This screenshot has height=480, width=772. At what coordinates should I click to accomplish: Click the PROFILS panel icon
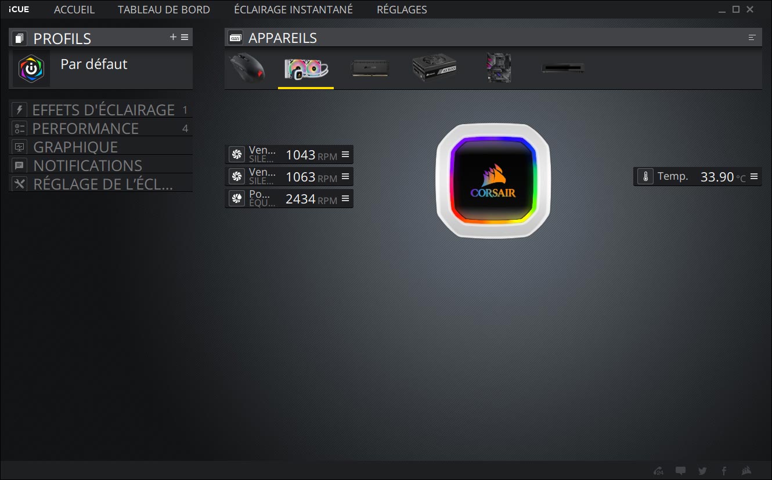click(20, 38)
